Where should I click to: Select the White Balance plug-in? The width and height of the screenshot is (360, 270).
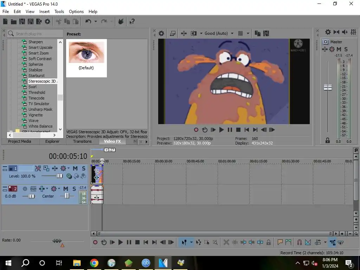click(x=40, y=126)
